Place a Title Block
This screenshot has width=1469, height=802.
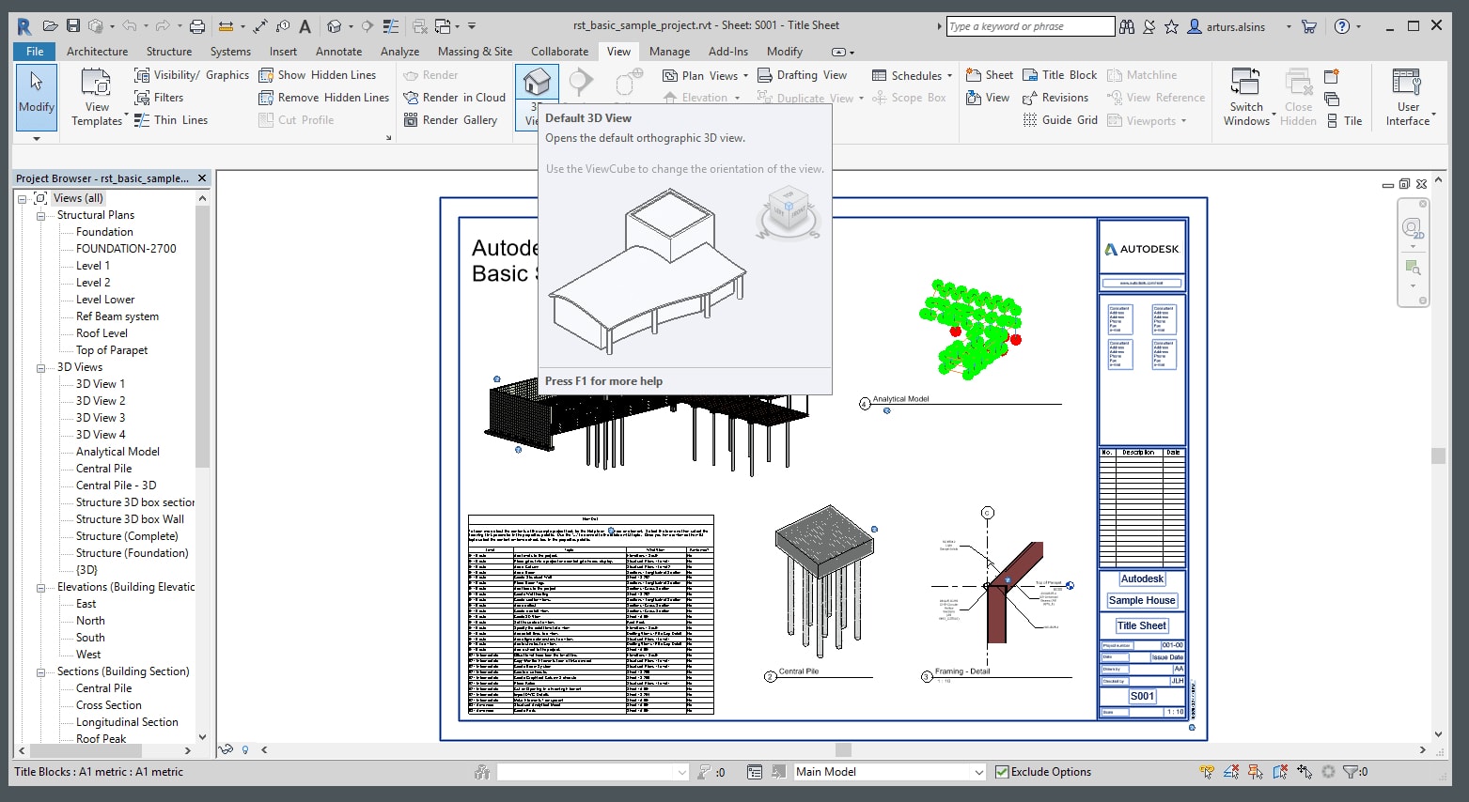1059,75
